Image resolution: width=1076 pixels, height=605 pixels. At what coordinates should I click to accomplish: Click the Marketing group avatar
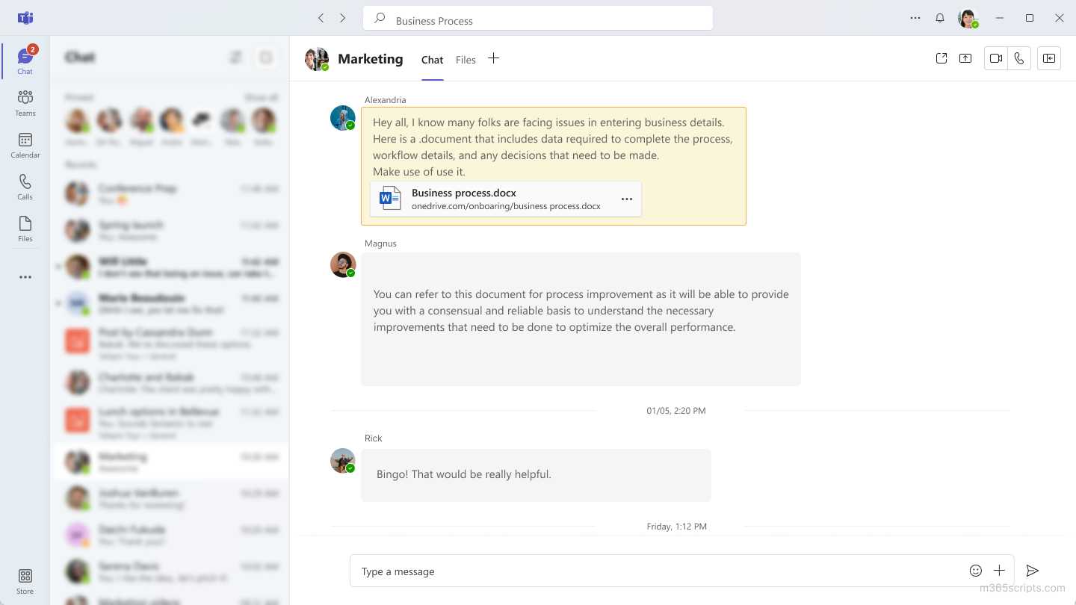coord(317,59)
